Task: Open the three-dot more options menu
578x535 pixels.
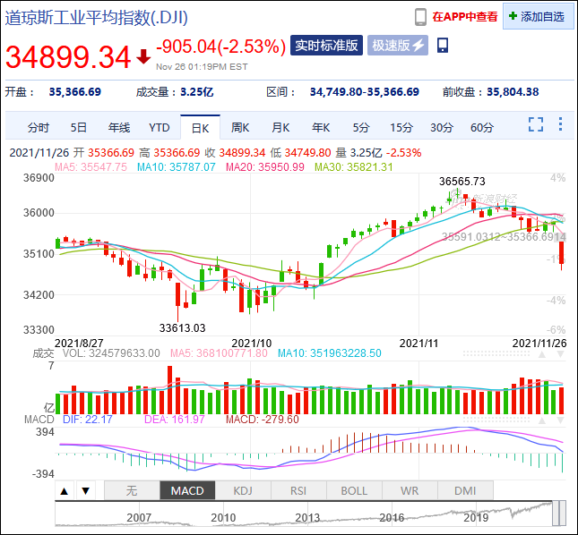Action: pos(560,124)
